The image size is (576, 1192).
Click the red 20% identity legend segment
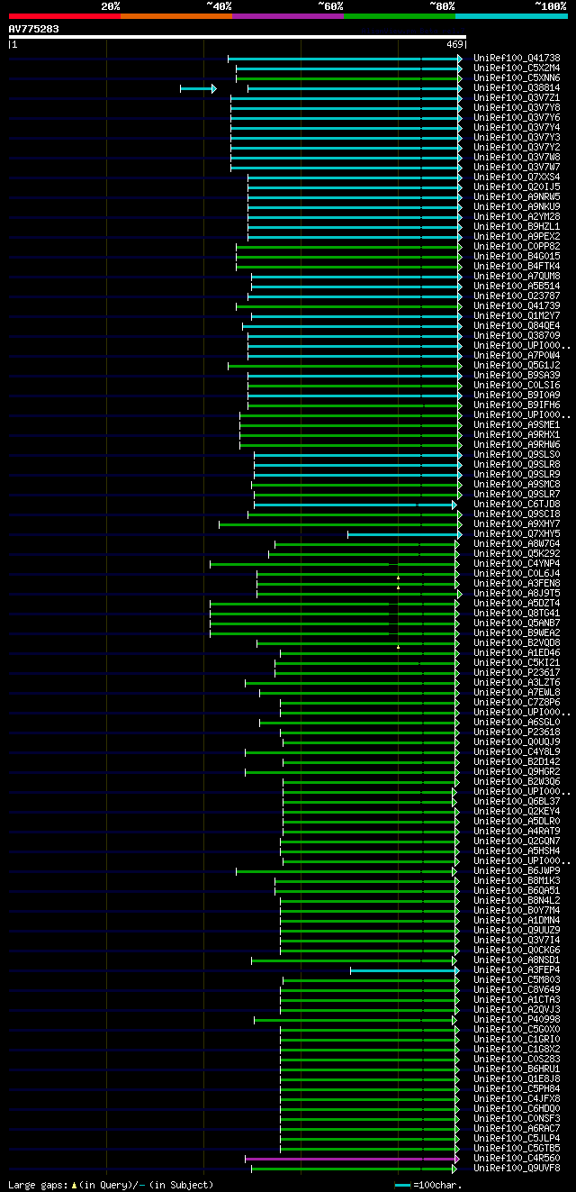(65, 15)
